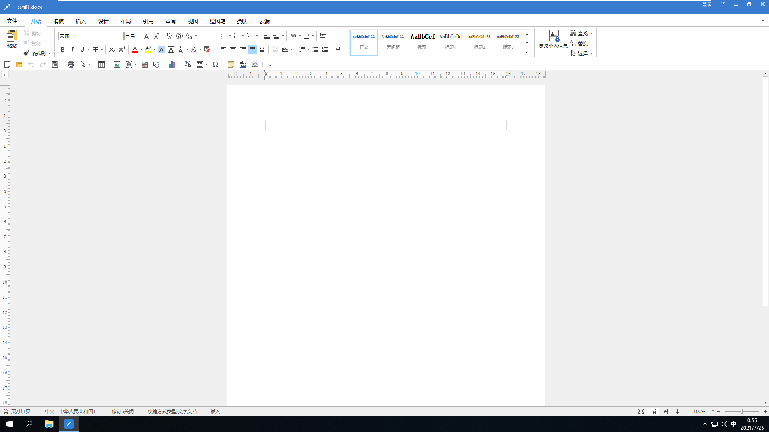Click the clear formatting eraser icon
The width and height of the screenshot is (769, 432).
(x=207, y=50)
